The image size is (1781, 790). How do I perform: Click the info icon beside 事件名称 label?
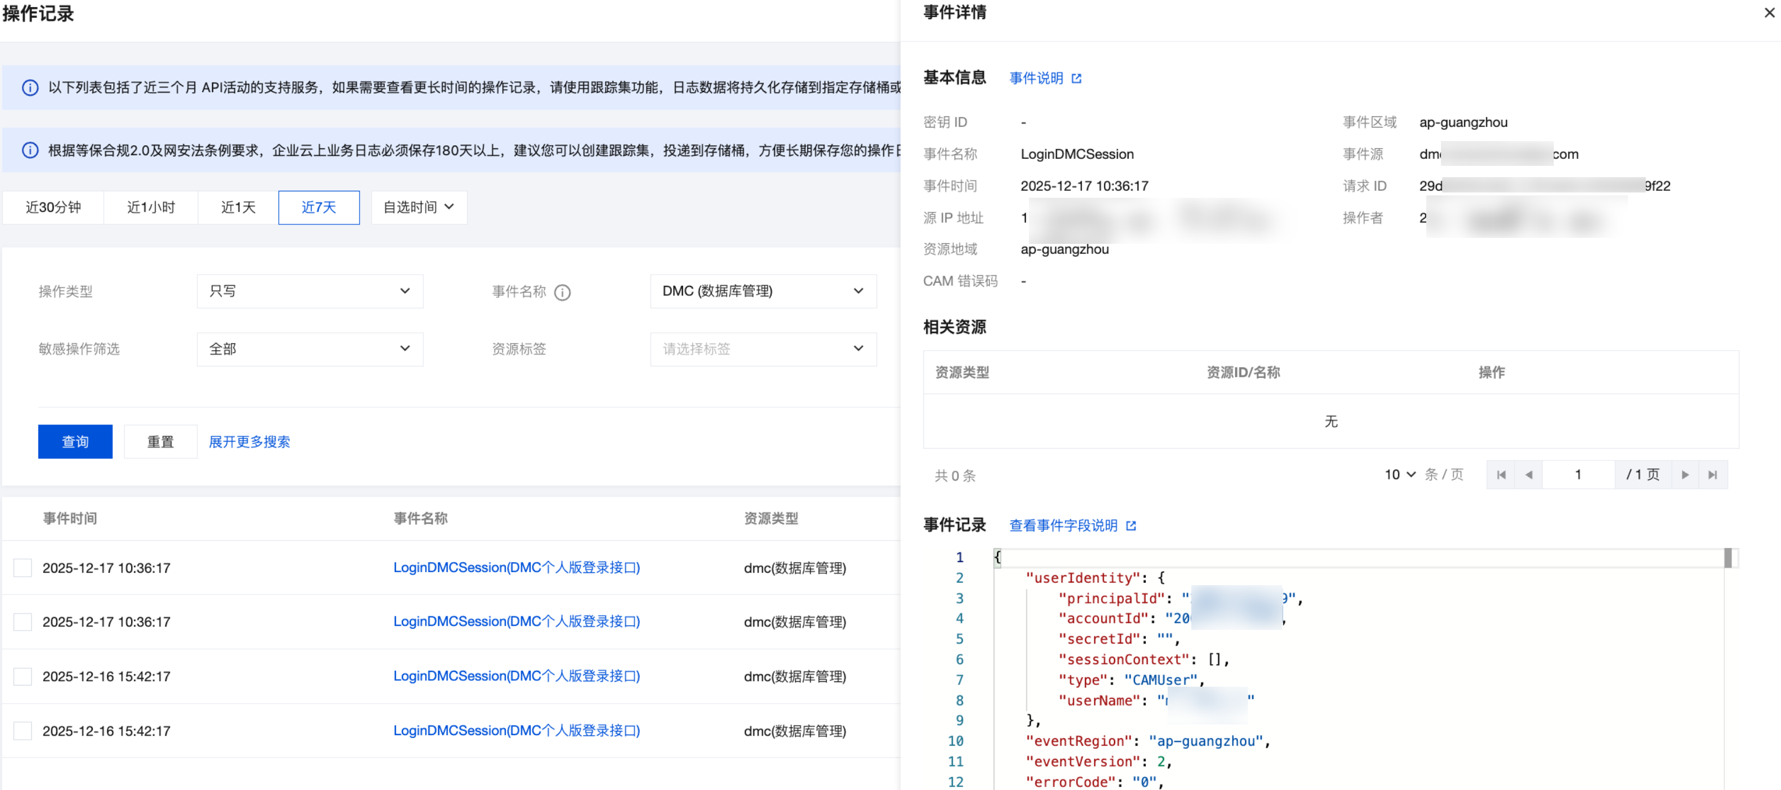click(563, 292)
